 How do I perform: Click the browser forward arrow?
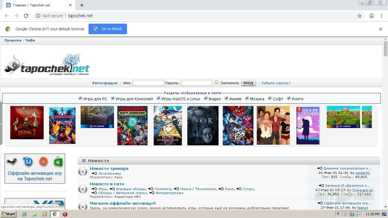[x=16, y=16]
